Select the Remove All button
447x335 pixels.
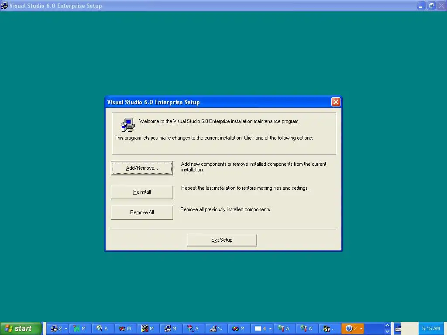click(142, 212)
